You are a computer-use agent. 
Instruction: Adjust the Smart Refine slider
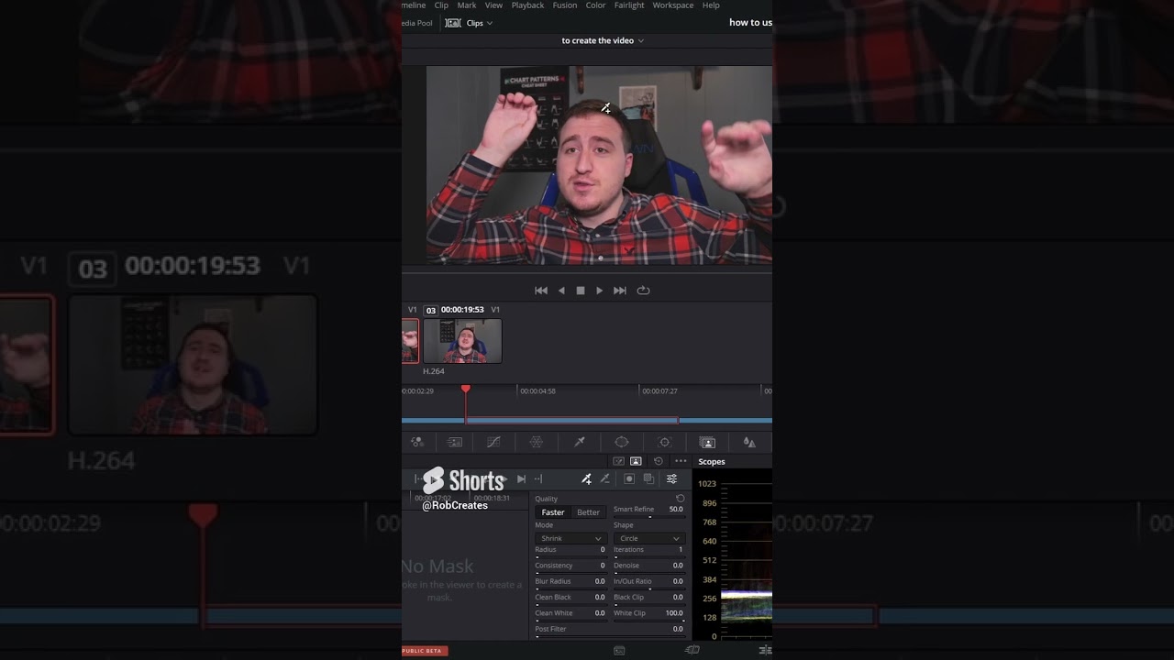[x=648, y=517]
